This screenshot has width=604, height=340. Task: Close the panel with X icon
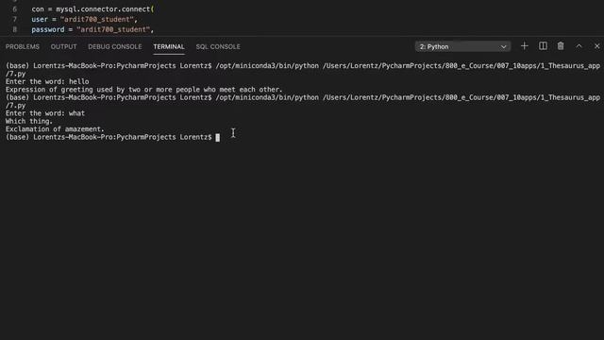(x=596, y=46)
